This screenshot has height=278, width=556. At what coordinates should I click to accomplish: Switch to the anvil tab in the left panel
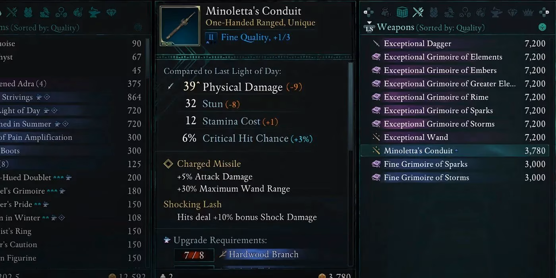[94, 12]
